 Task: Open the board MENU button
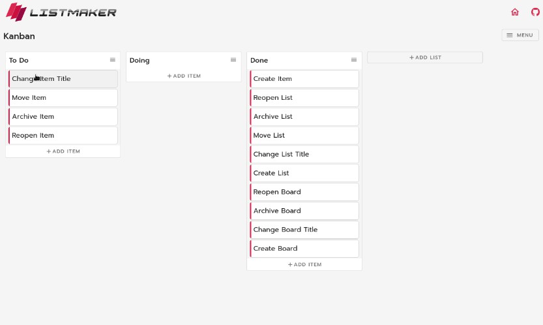coord(520,35)
